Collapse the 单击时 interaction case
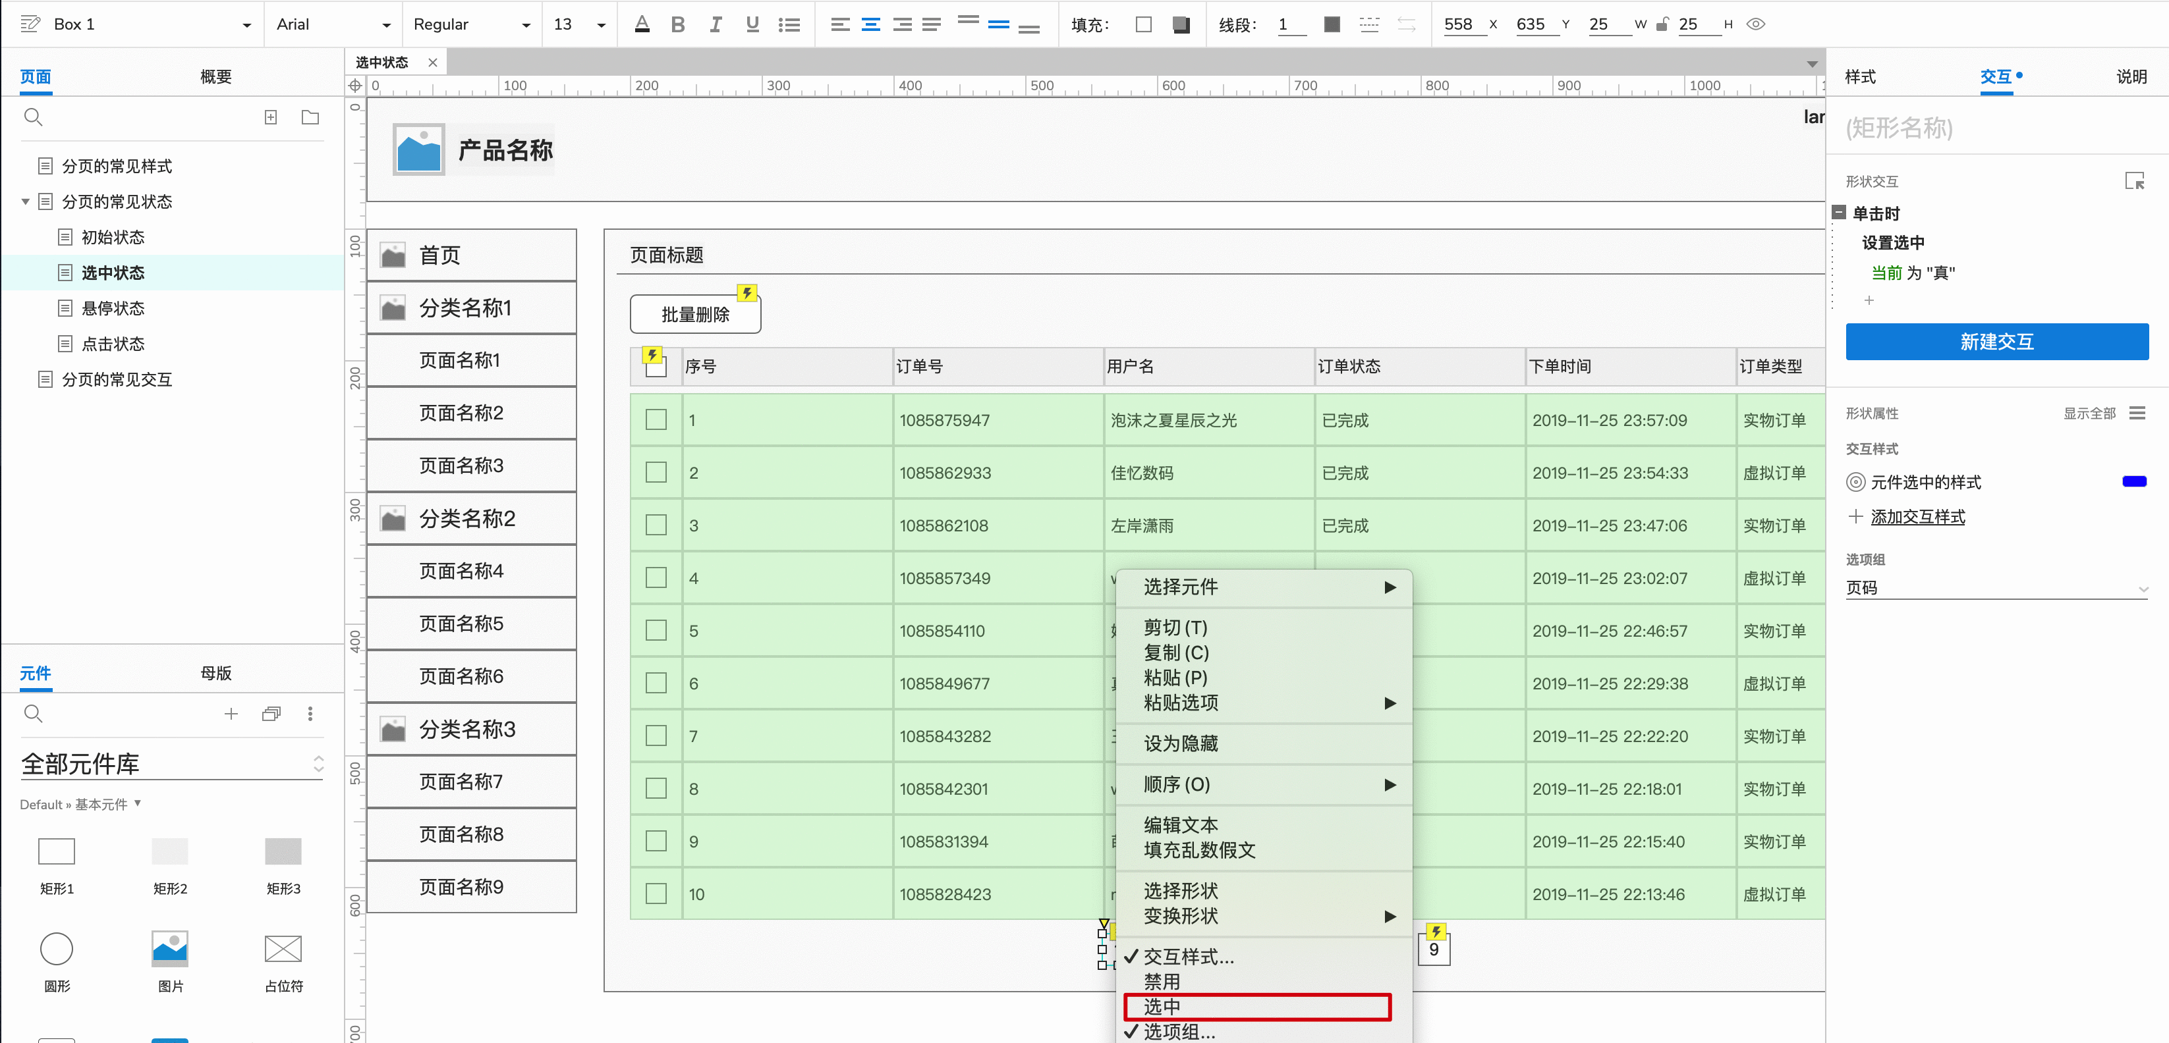2169x1043 pixels. coord(1839,213)
